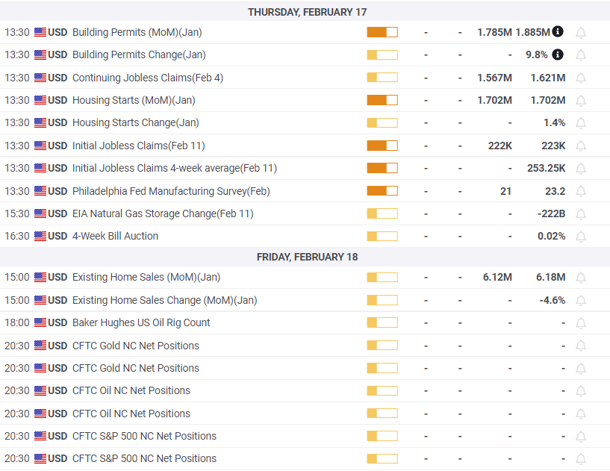Click info icon on Building Permits Change row
The width and height of the screenshot is (610, 471).
(x=558, y=54)
